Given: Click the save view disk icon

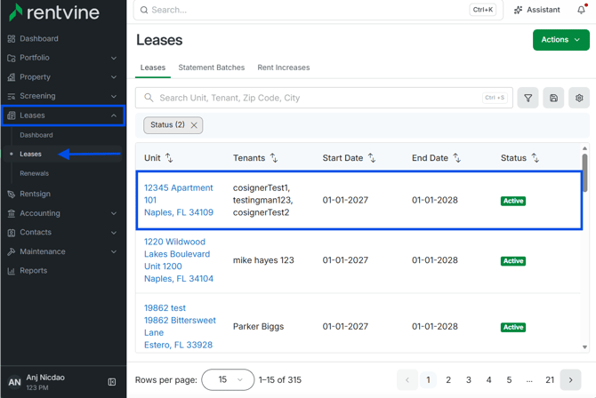Looking at the screenshot, I should pyautogui.click(x=553, y=98).
